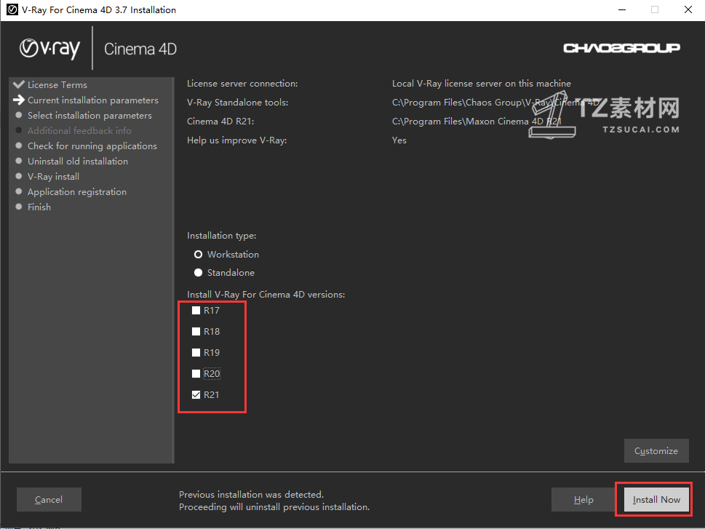Click the Finish step
Screen dimensions: 705x529
39,207
